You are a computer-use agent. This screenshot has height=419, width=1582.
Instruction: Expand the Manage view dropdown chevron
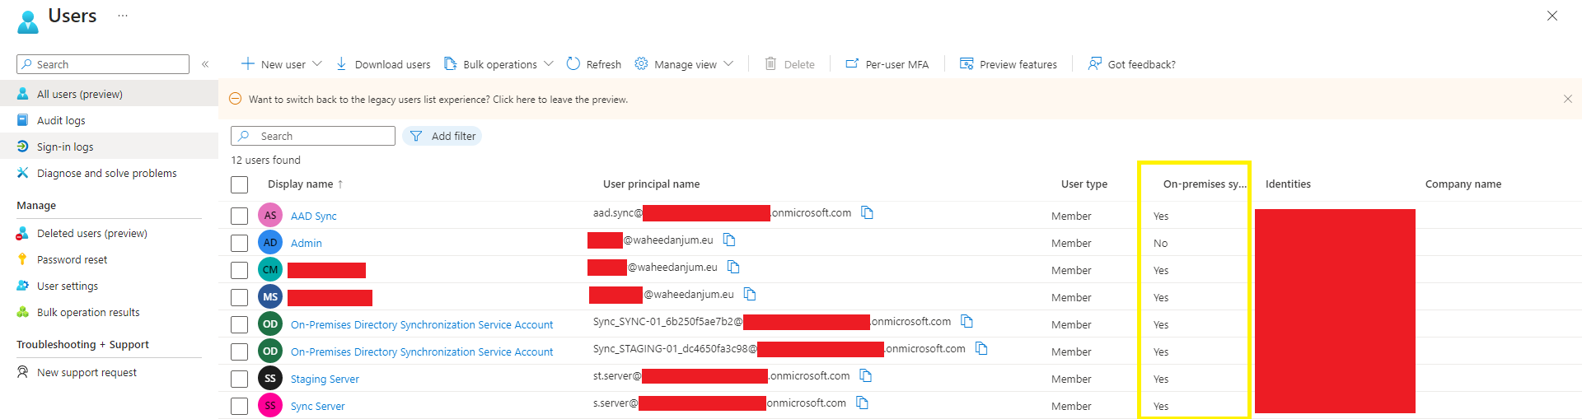point(728,63)
